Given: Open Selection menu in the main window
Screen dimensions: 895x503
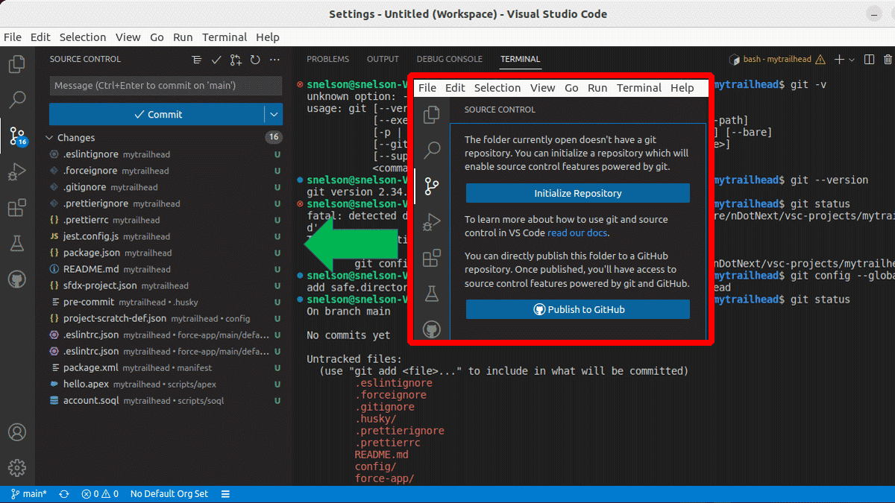Looking at the screenshot, I should coord(83,37).
